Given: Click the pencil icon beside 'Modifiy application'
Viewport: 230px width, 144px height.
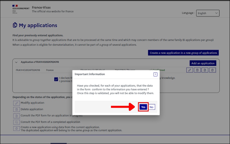Looking at the screenshot, I should pyautogui.click(x=16, y=103).
